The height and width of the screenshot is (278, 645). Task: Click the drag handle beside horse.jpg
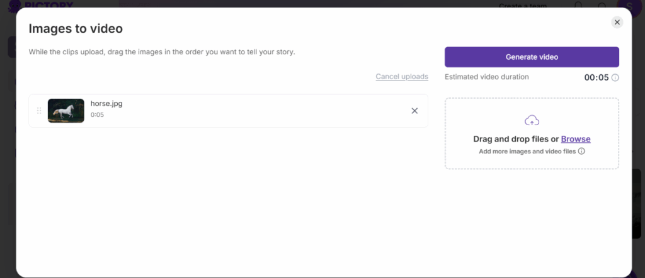39,111
